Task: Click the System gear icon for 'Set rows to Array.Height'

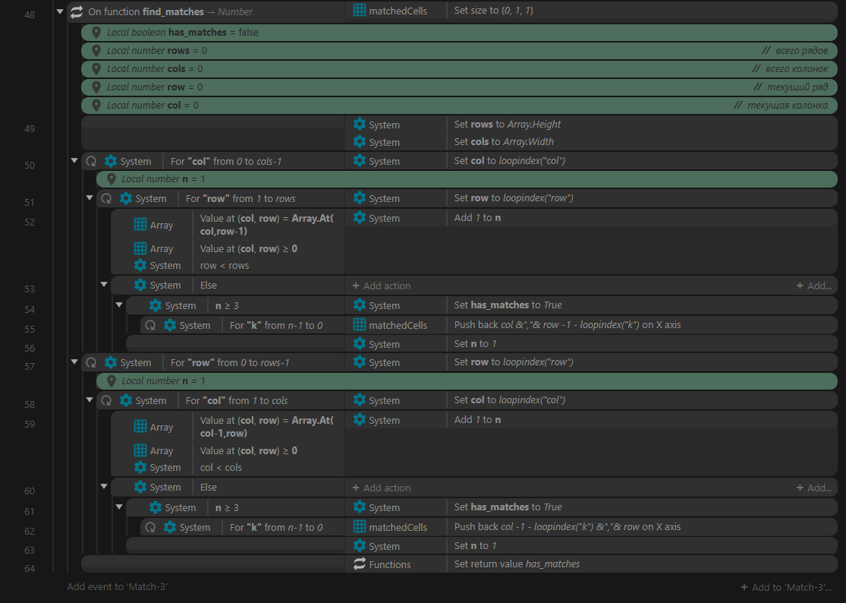Action: coord(360,124)
